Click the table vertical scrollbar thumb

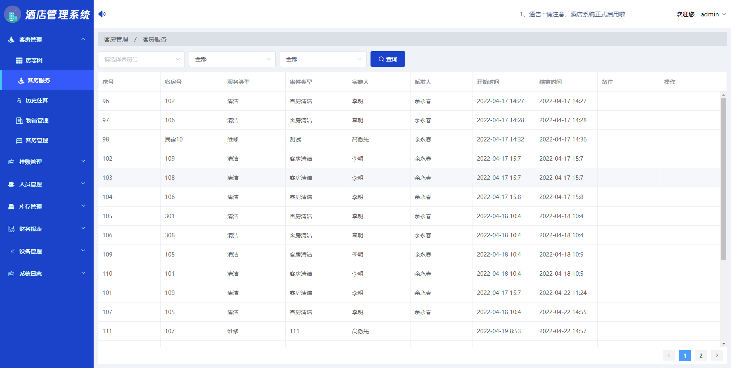point(723,179)
